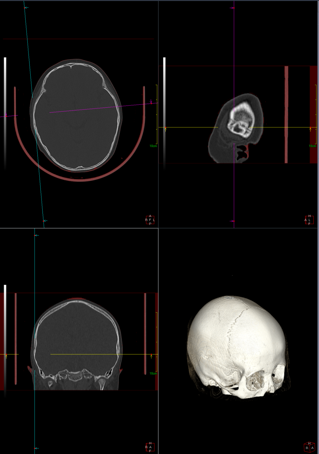
Task: Click the coronal view orientation cube
Action: click(x=150, y=447)
